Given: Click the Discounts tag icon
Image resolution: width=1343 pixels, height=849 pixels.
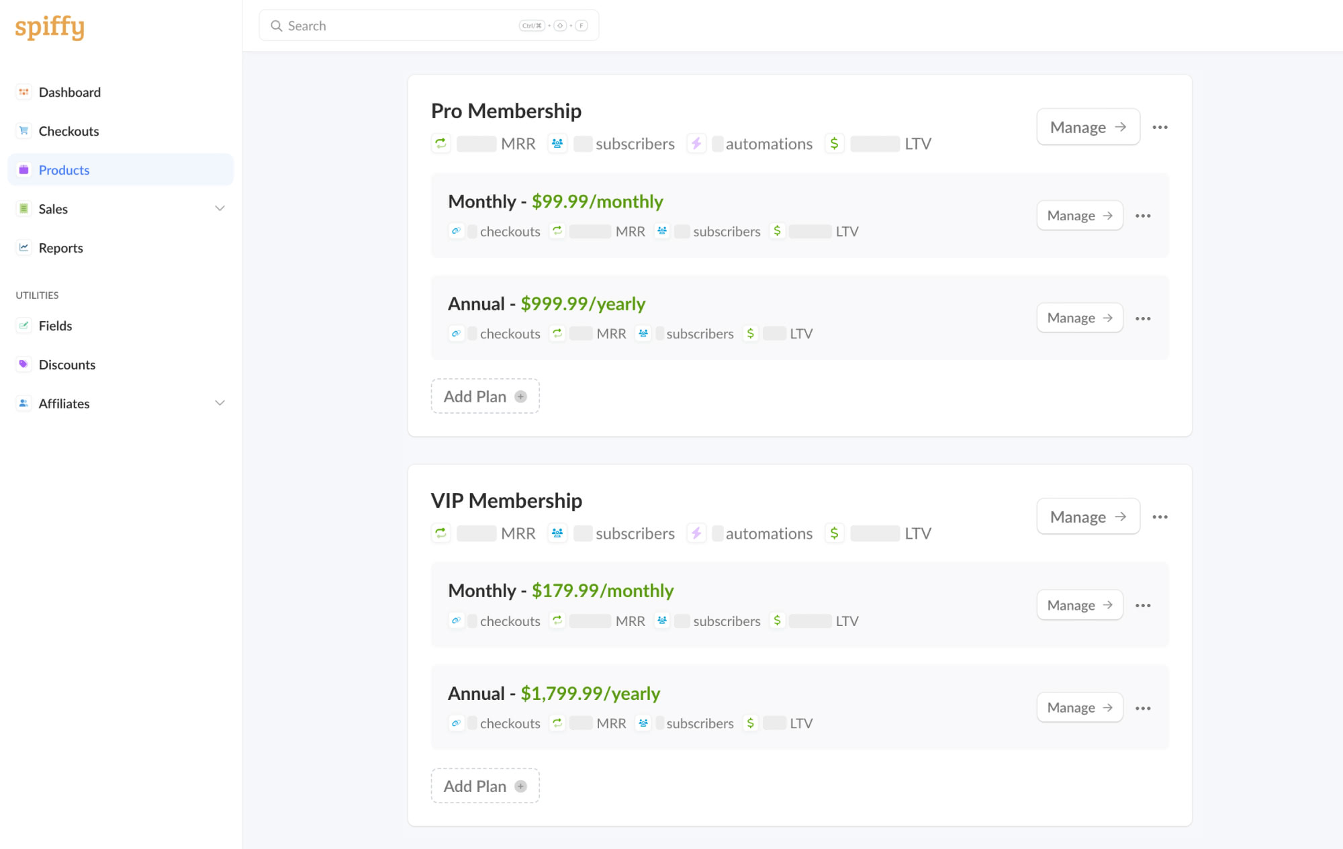Looking at the screenshot, I should 24,364.
